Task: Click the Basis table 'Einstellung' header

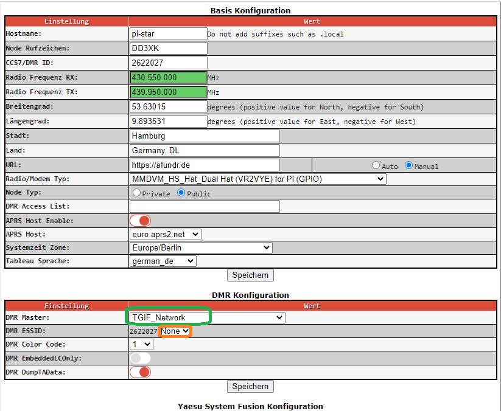Action: pyautogui.click(x=67, y=21)
